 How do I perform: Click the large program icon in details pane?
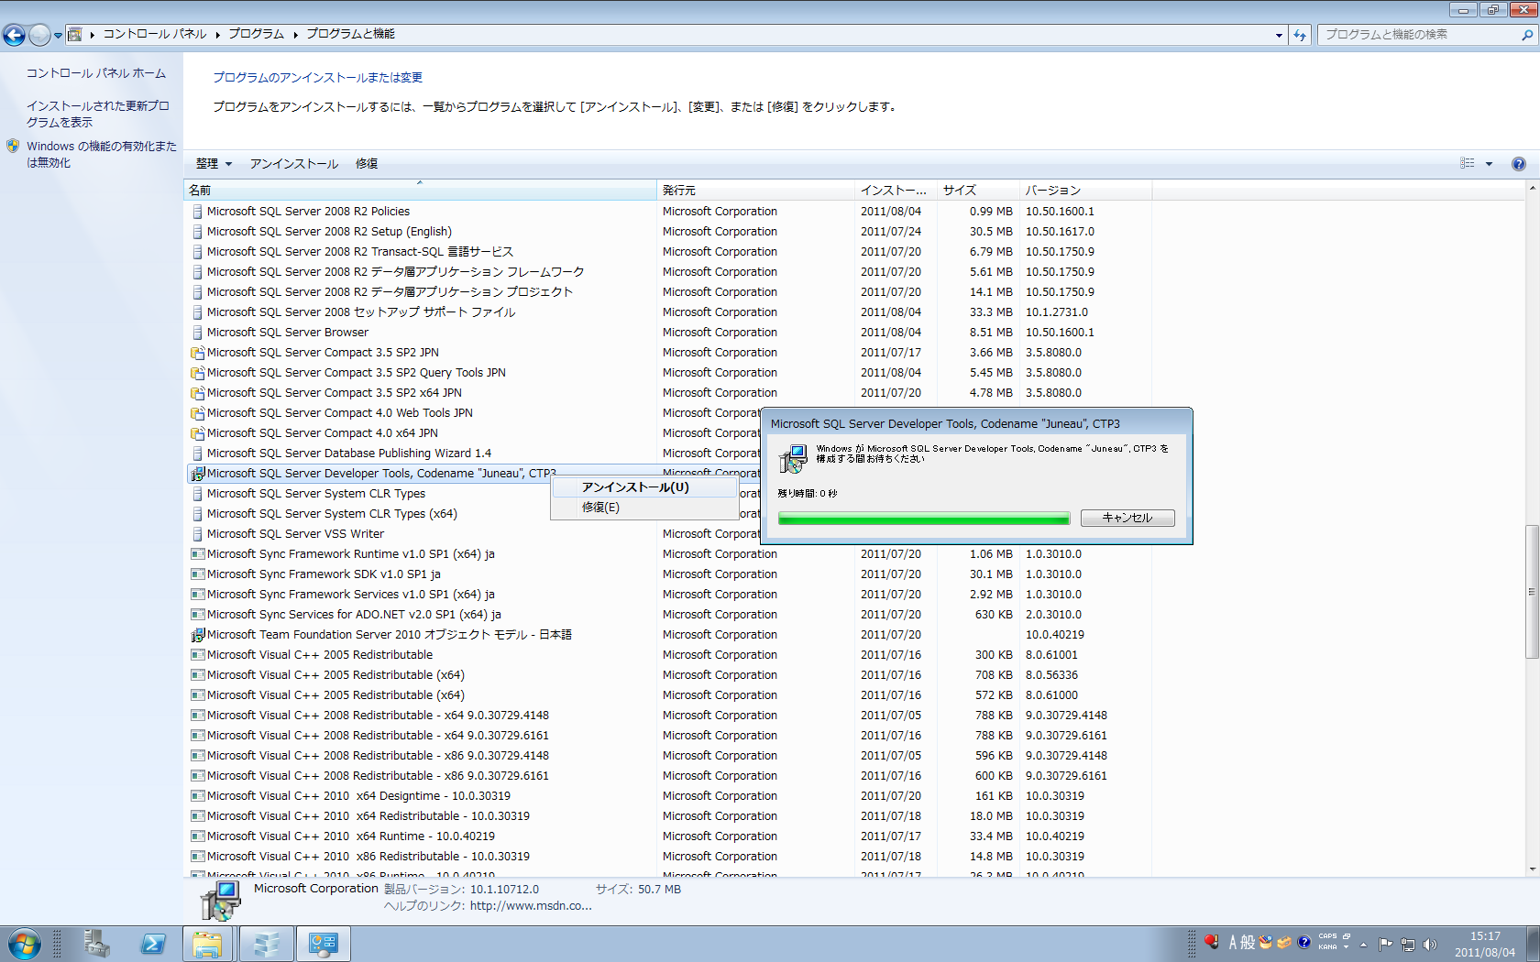click(x=220, y=901)
